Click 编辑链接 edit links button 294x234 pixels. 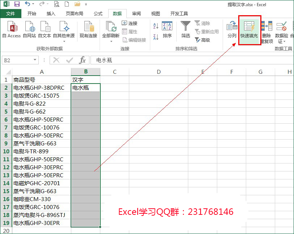[x=134, y=40]
